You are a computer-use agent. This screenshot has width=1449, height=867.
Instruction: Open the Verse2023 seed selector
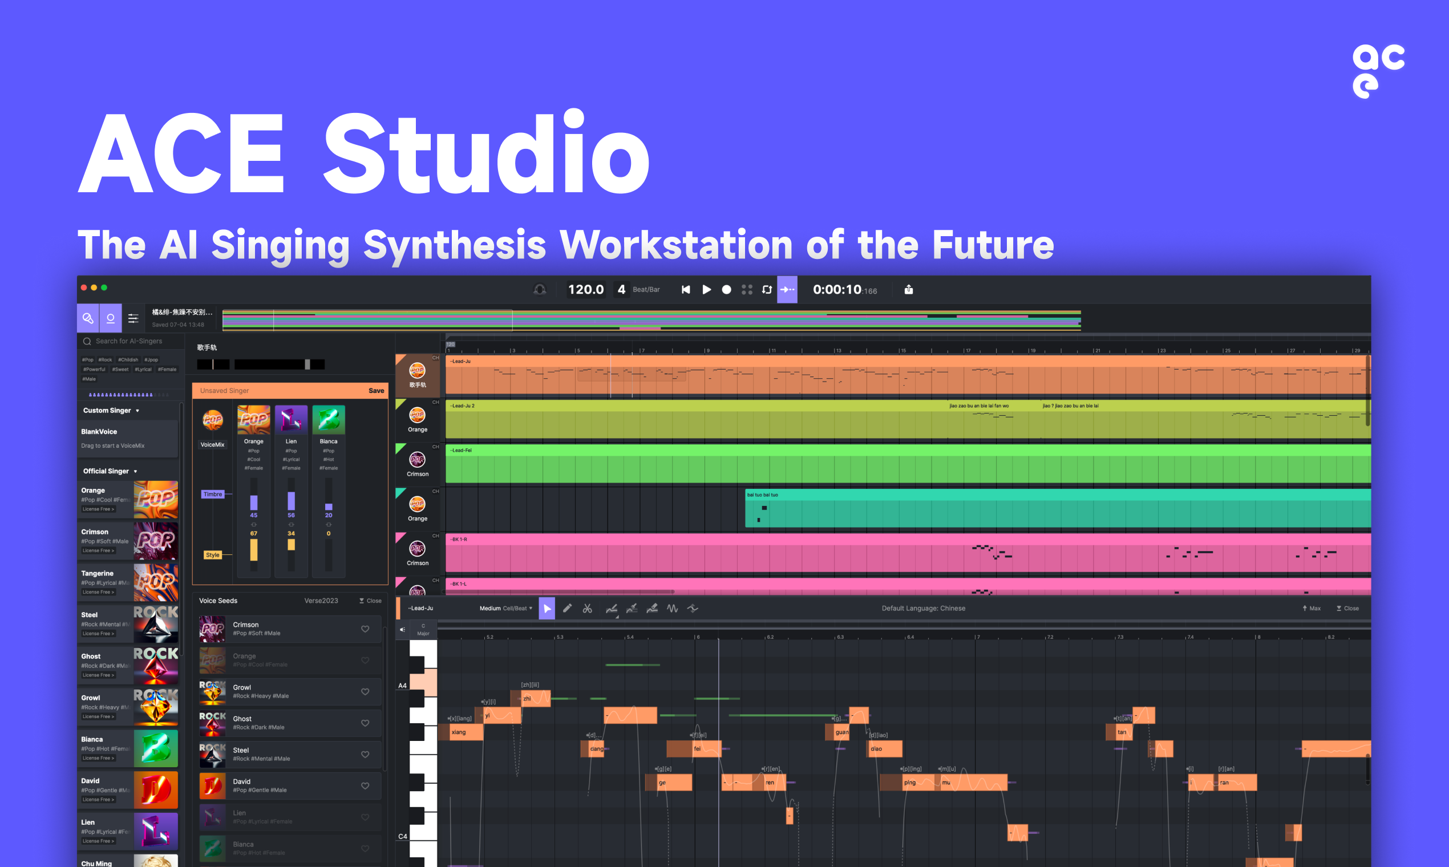(321, 601)
